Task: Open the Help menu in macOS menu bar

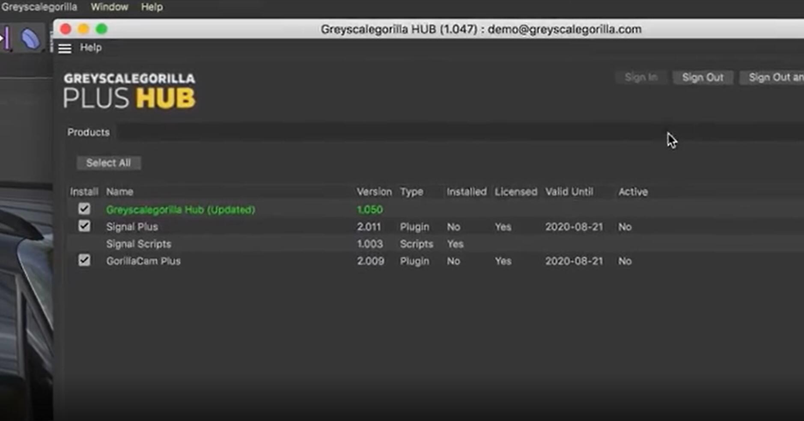Action: click(152, 7)
